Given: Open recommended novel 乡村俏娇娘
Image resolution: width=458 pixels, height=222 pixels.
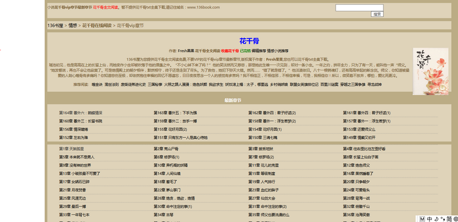Looking at the screenshot, I should pyautogui.click(x=279, y=85).
